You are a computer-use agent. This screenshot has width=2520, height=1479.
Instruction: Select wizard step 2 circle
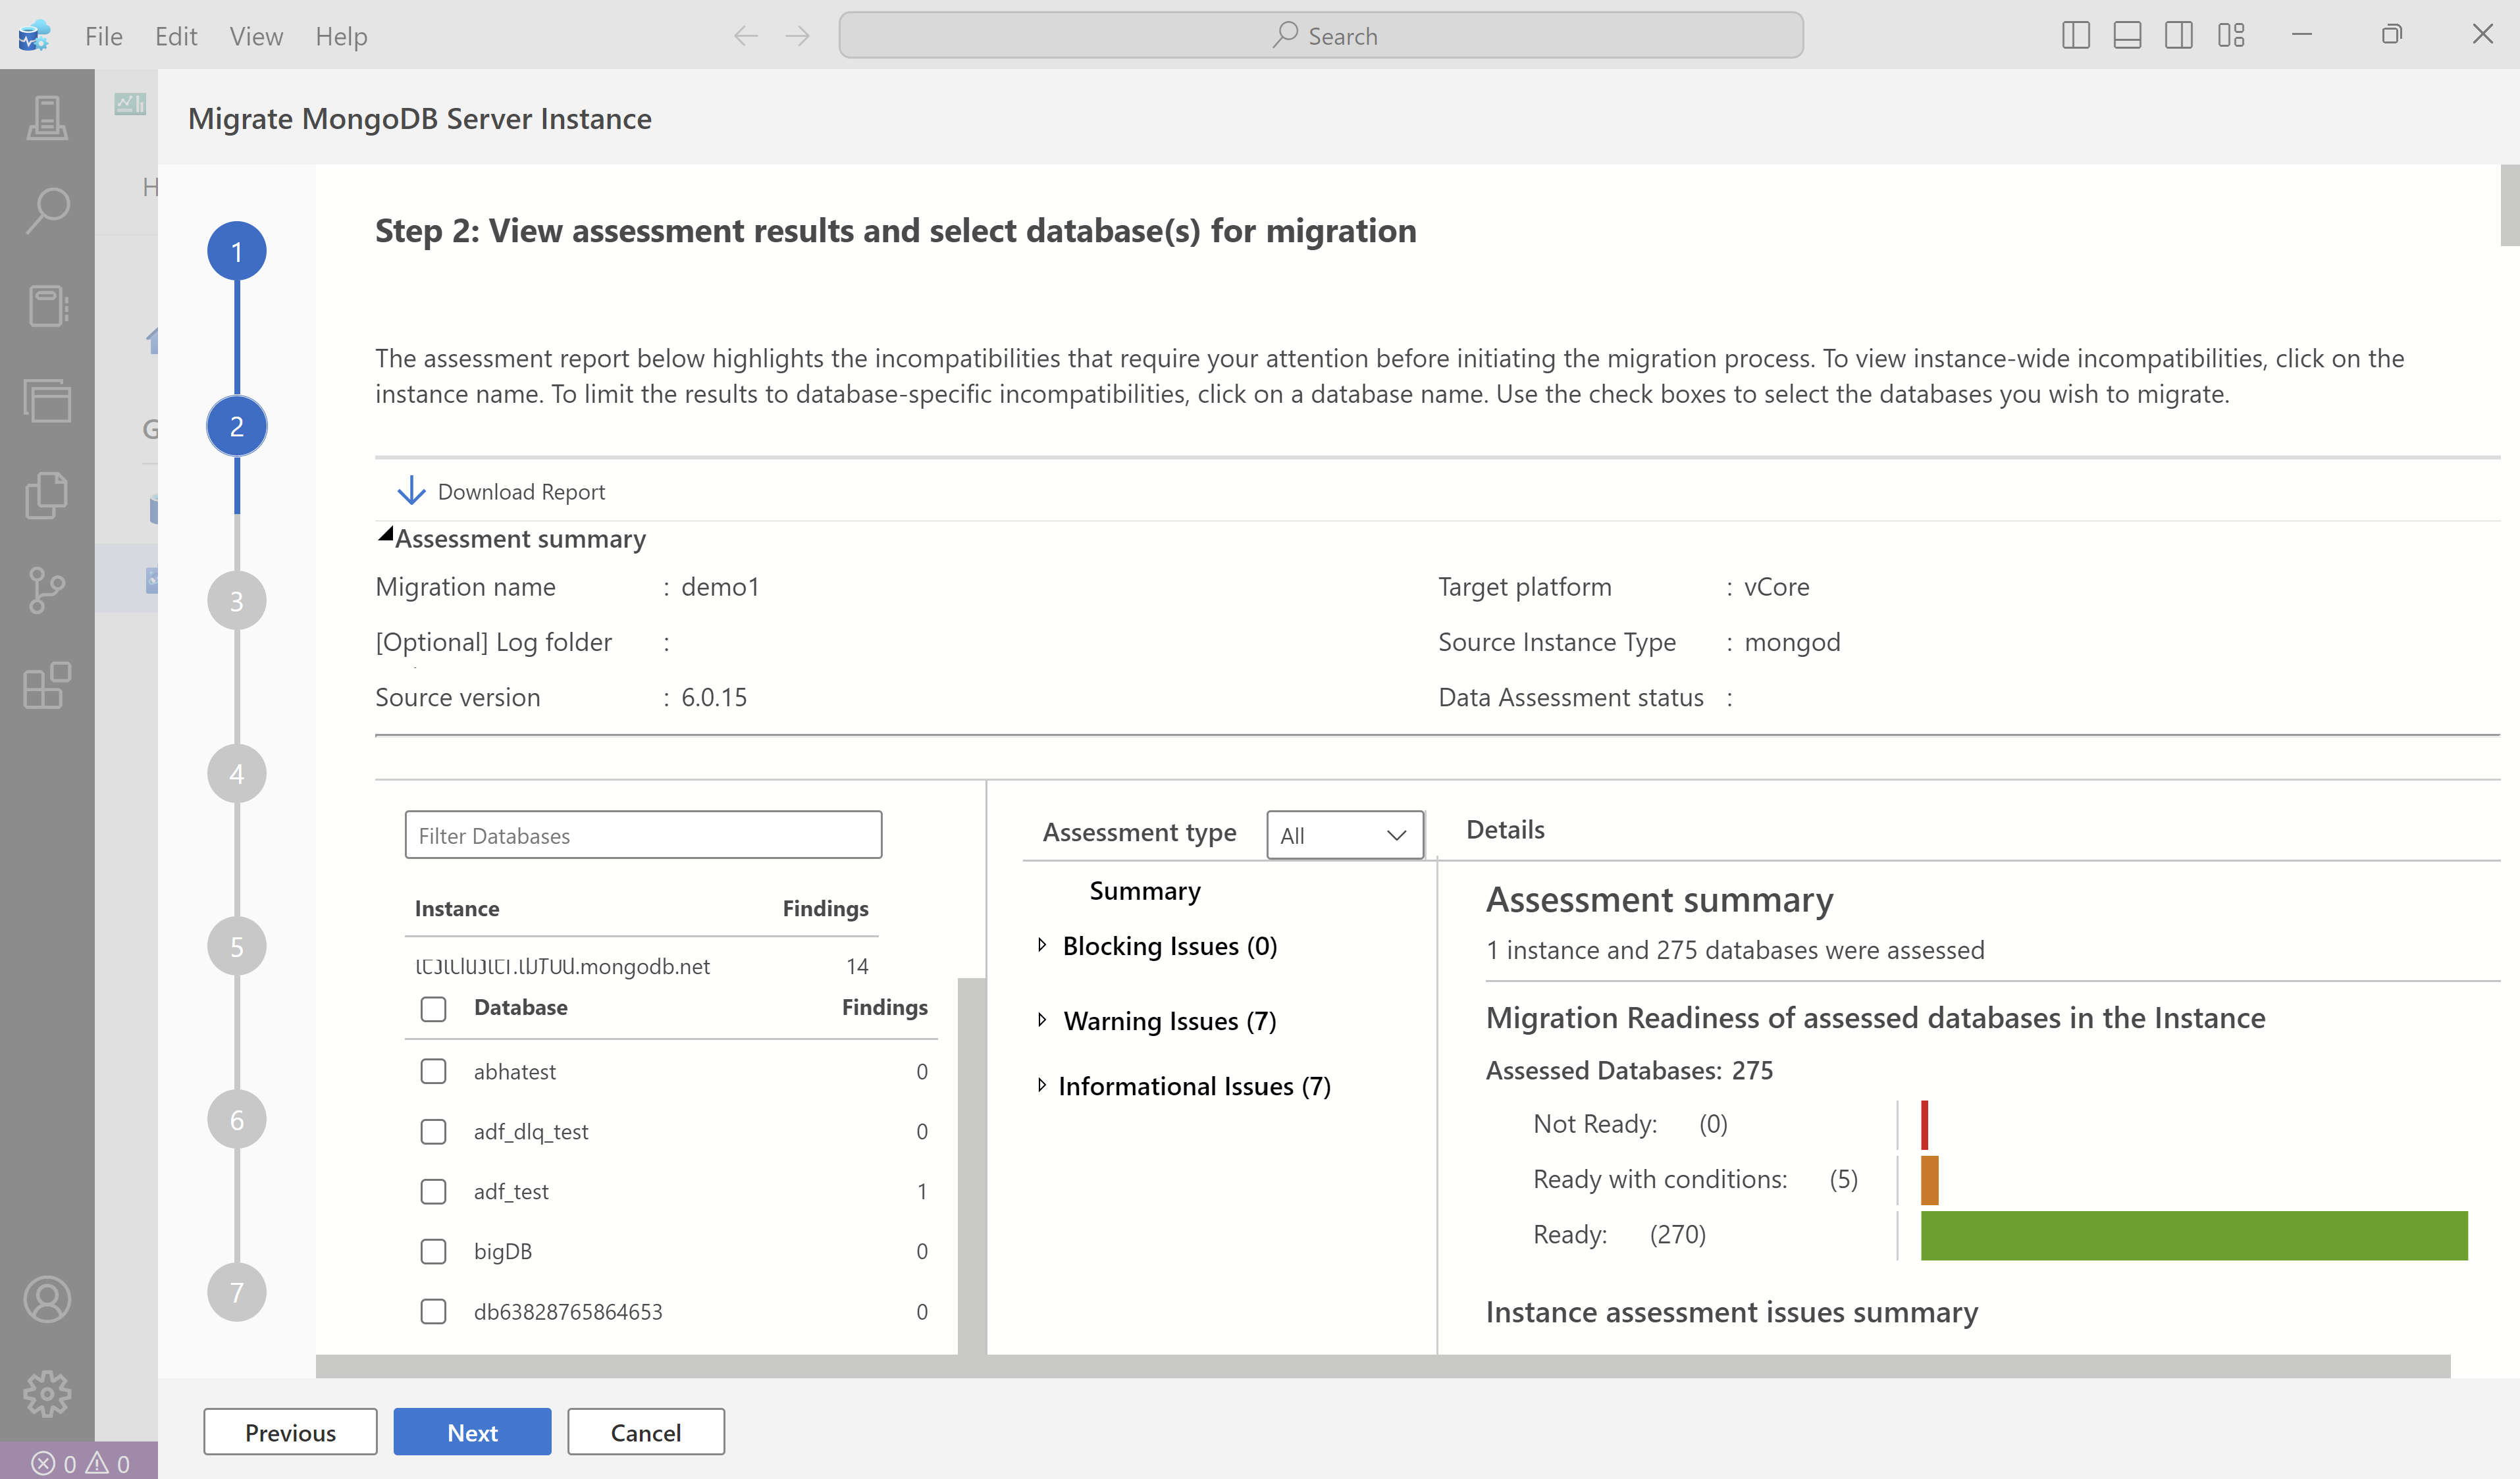coord(237,426)
